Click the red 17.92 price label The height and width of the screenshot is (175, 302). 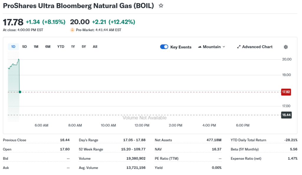[286, 92]
